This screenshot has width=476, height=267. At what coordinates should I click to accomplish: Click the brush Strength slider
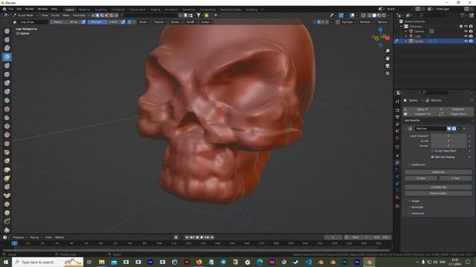103,22
